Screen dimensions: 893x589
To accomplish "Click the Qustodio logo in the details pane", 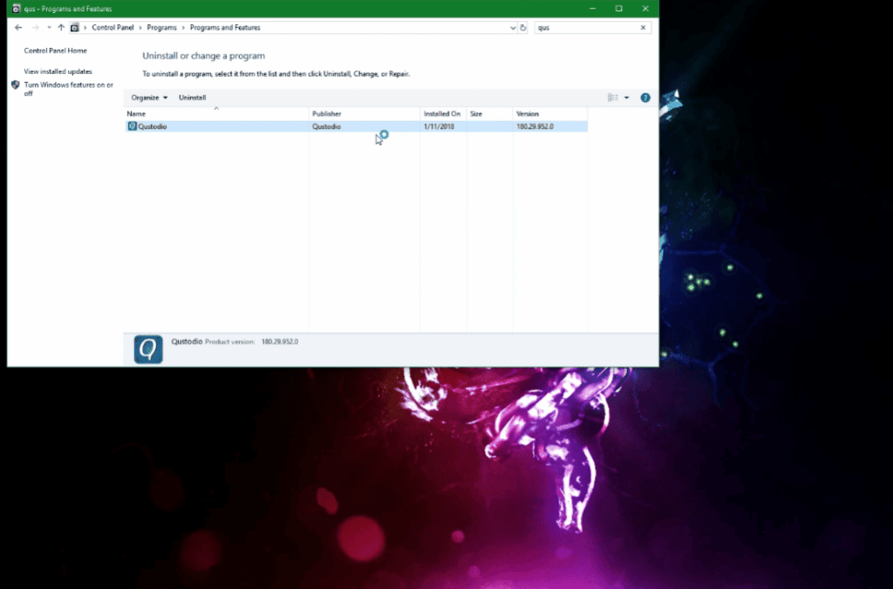I will pos(147,348).
